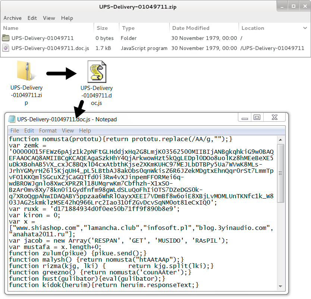Click the UPS-Delivery-01049711.doc.js desktop icon label
Image resolution: width=311 pixels, height=299 pixels.
[x=97, y=96]
